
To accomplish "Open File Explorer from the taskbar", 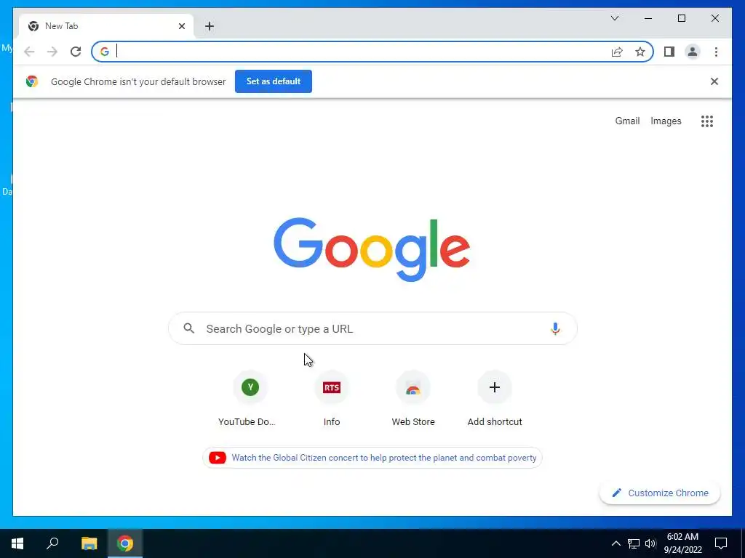I will click(x=89, y=543).
